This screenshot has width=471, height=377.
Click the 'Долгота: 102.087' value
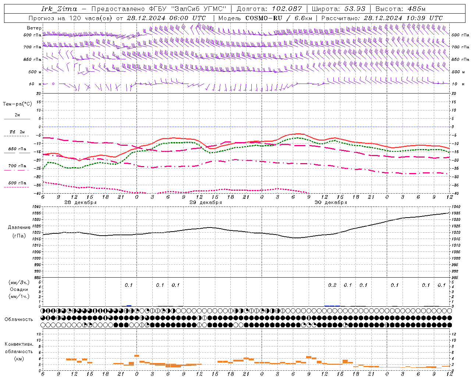pyautogui.click(x=269, y=9)
